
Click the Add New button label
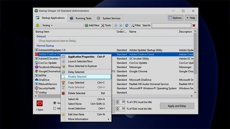[x=94, y=25]
